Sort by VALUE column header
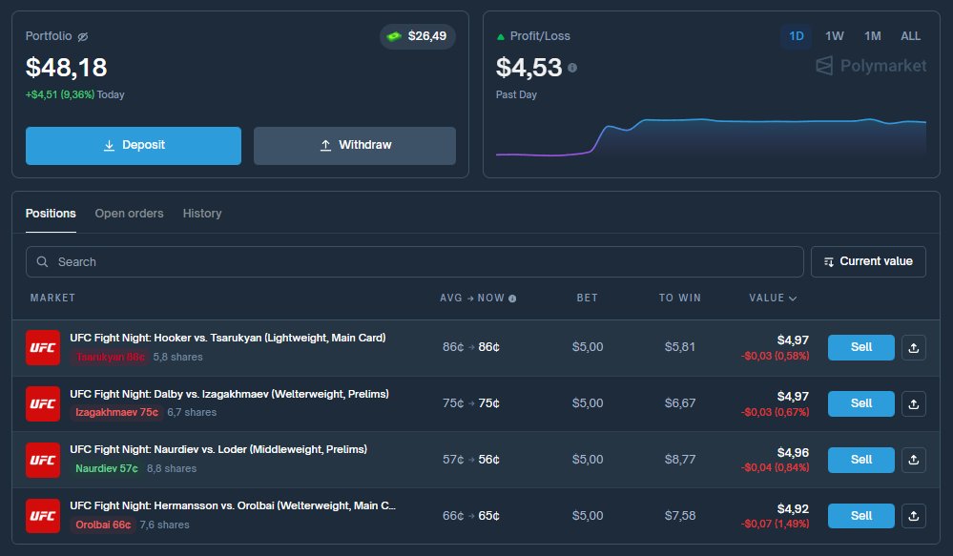This screenshot has height=556, width=953. (x=772, y=298)
